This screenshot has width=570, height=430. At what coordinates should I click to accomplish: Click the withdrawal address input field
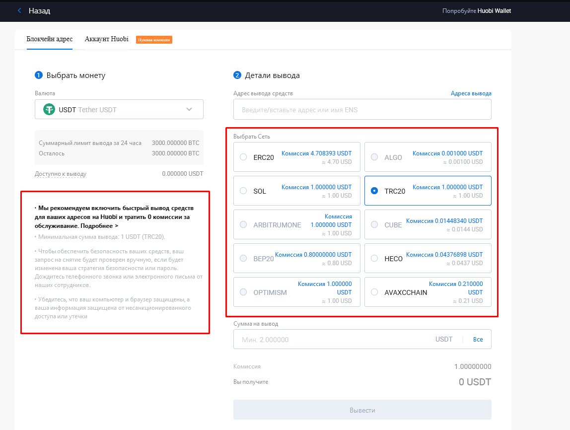click(362, 110)
